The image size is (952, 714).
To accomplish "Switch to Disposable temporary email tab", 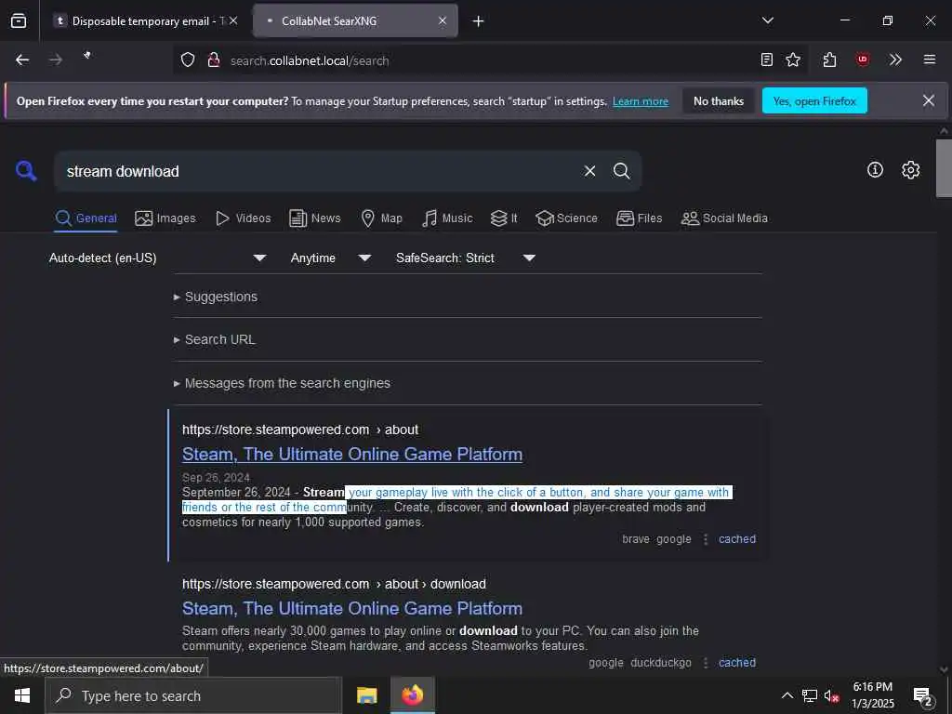I will (x=144, y=21).
